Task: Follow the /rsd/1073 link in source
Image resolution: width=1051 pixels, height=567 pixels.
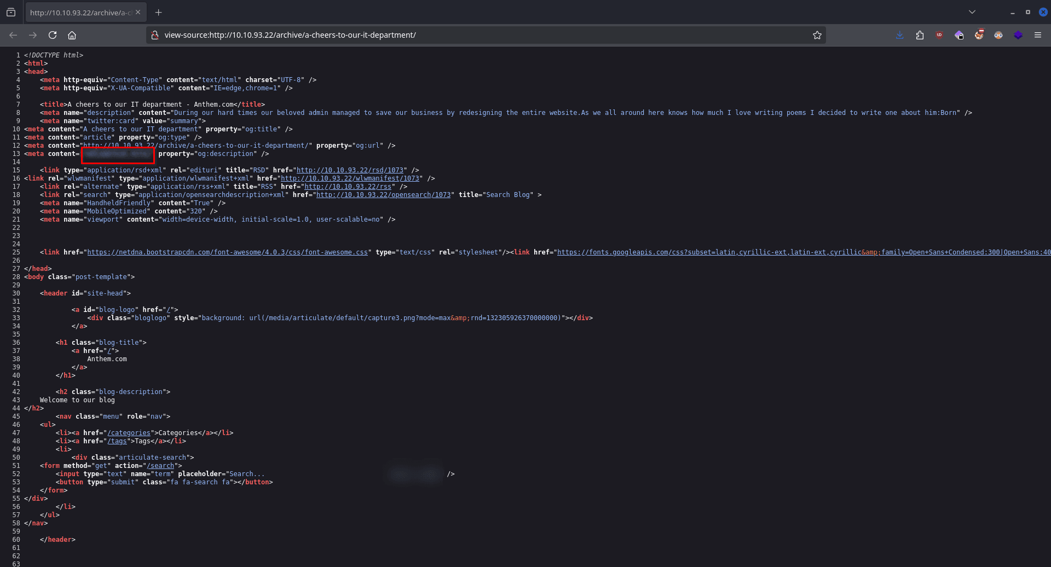Action: coord(350,170)
